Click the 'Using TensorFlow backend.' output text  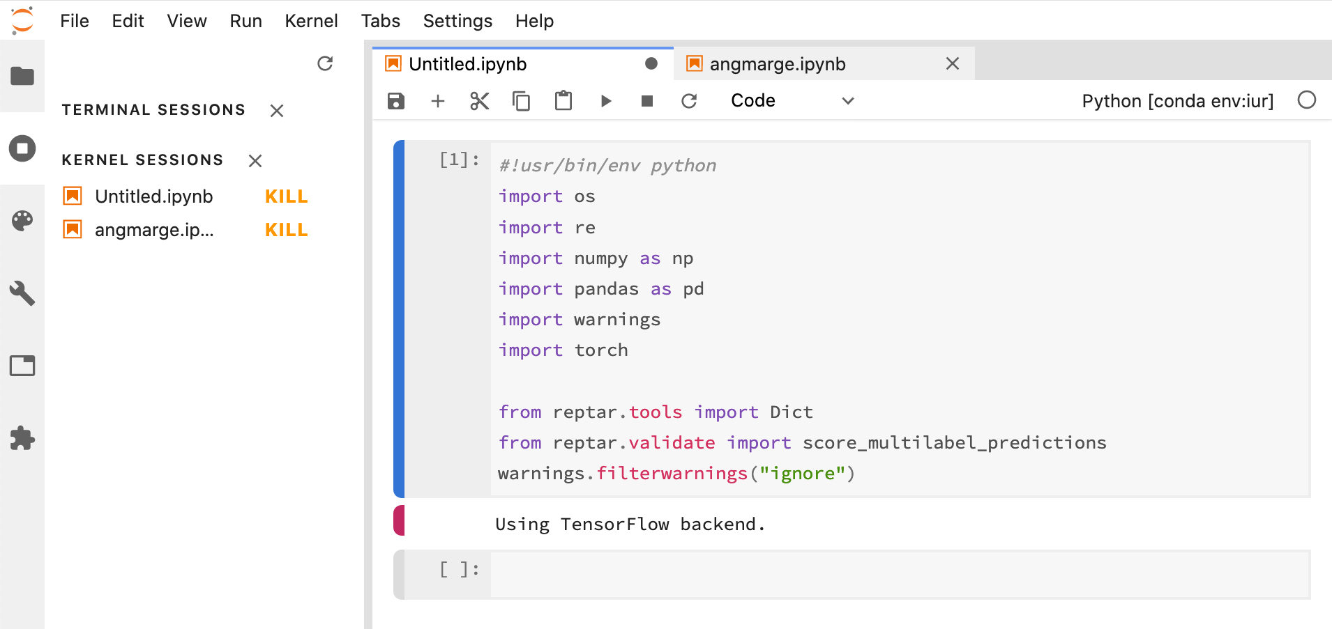pos(630,525)
